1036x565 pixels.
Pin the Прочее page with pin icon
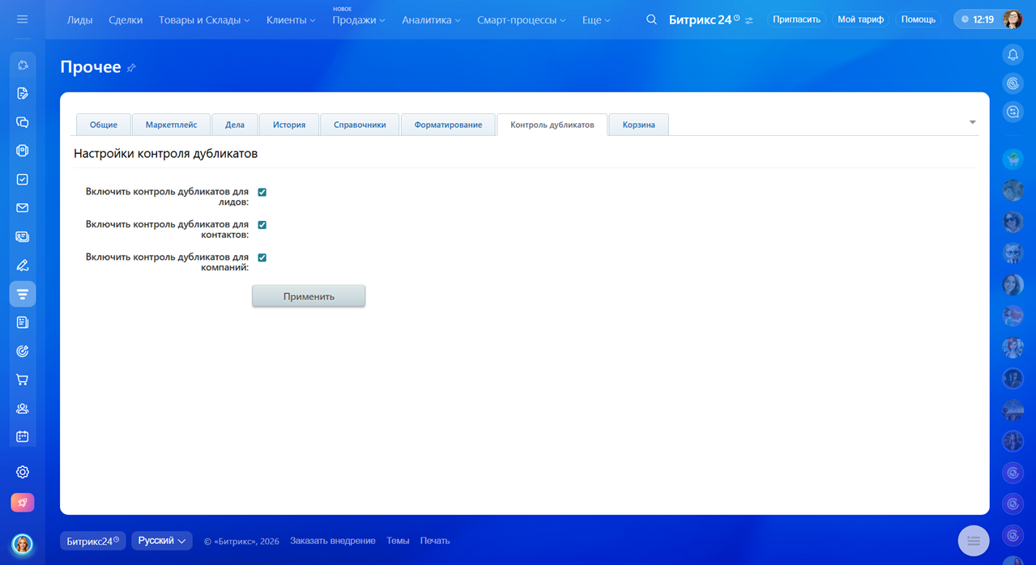(x=131, y=68)
